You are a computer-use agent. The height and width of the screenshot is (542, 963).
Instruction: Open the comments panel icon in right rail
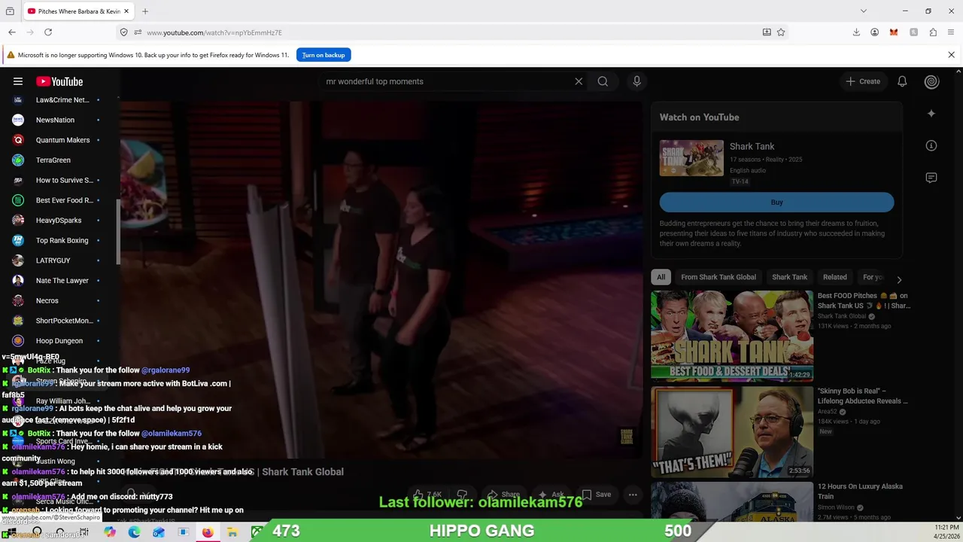click(x=931, y=178)
